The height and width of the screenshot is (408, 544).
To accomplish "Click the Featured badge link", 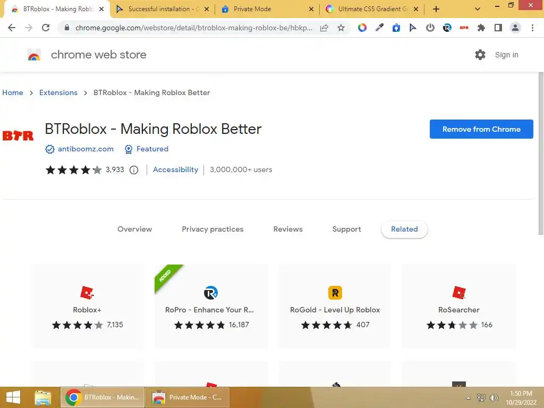I will pos(152,149).
